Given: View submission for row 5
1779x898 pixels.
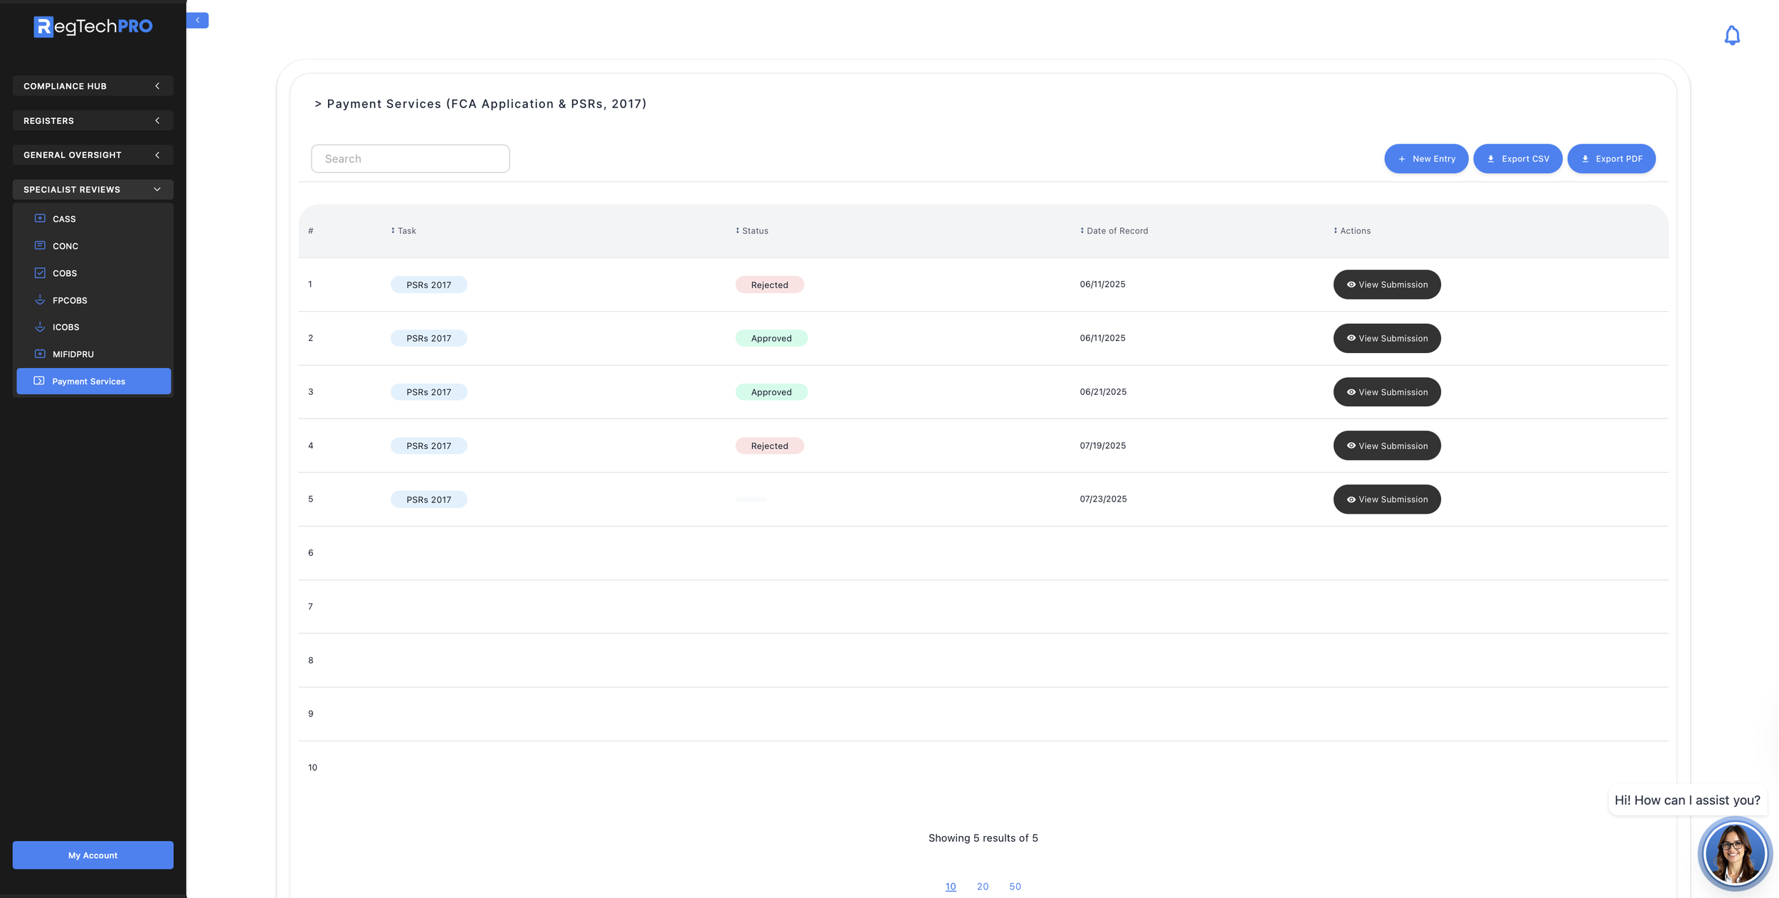Looking at the screenshot, I should tap(1386, 500).
